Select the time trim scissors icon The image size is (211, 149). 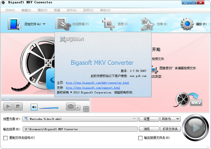point(63,24)
